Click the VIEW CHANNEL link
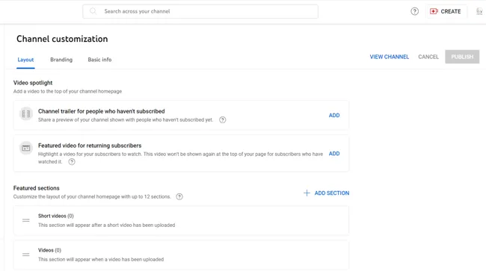The height and width of the screenshot is (271, 486). click(x=390, y=57)
